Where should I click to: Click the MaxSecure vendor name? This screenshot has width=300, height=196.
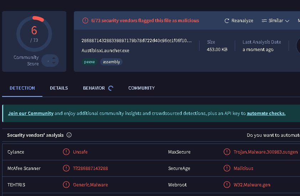[x=179, y=152]
